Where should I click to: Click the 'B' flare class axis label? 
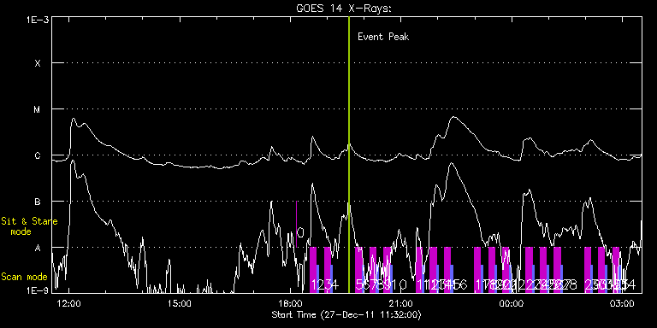coord(38,202)
